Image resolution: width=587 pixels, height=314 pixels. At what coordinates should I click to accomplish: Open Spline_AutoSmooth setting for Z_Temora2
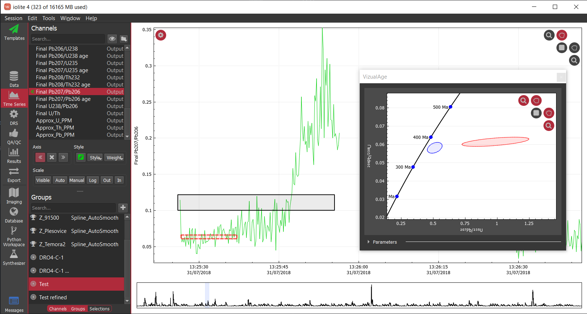coord(95,244)
